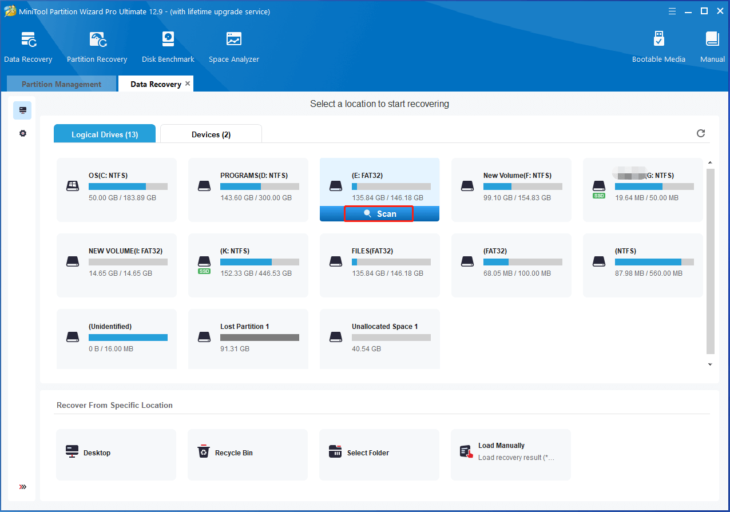Switch to the Devices (2) tab
The image size is (730, 512).
[x=211, y=134]
